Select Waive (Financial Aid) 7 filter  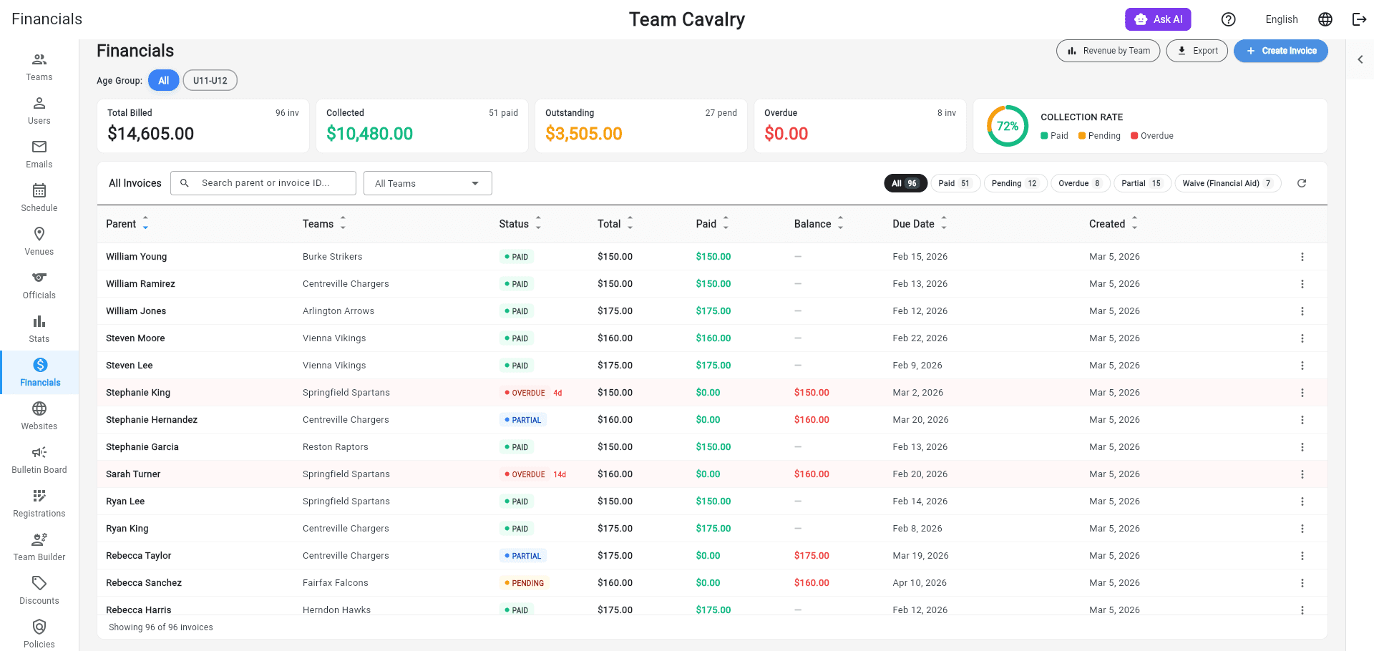point(1228,183)
